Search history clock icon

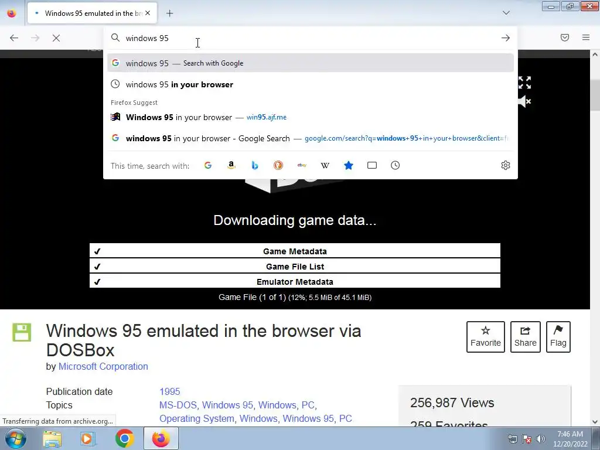pyautogui.click(x=396, y=165)
